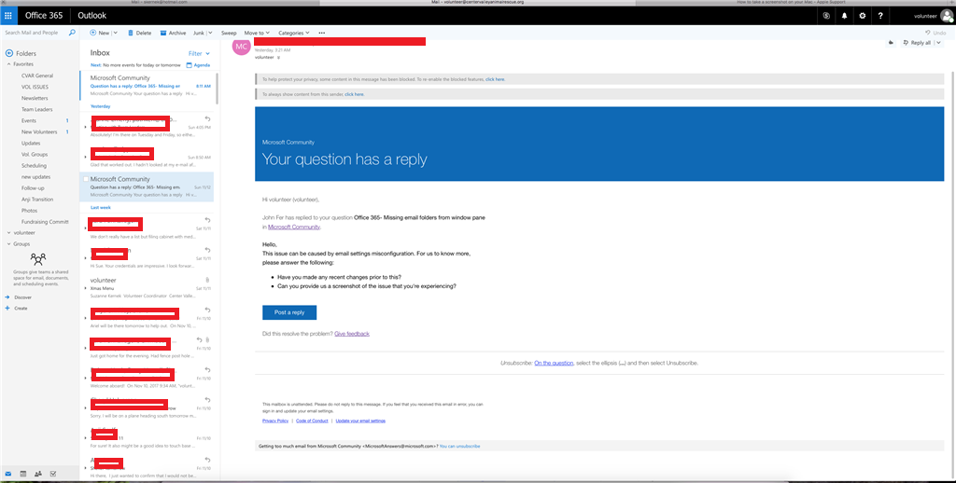This screenshot has height=483, width=956.
Task: Open Agenda calendar icon
Action: pyautogui.click(x=189, y=65)
